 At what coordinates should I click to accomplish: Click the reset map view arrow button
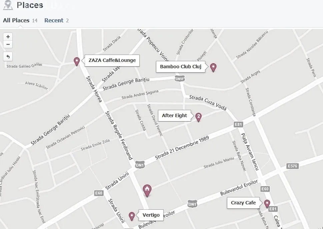coord(8,57)
